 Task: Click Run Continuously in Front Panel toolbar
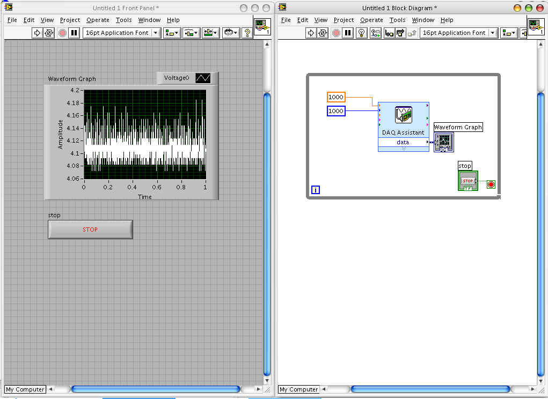[49, 33]
